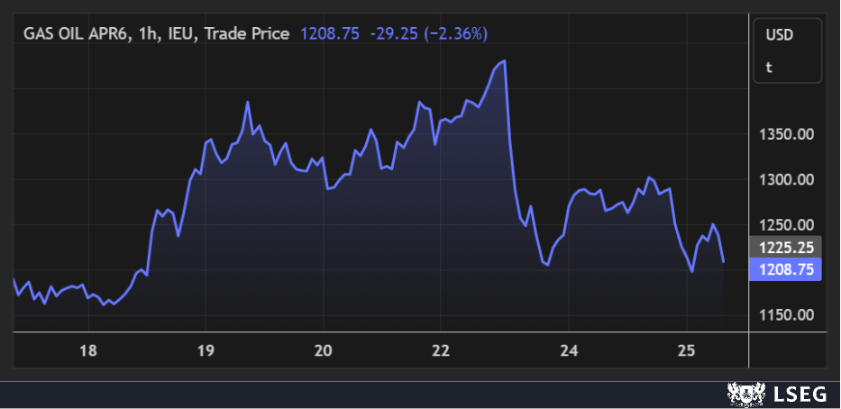The width and height of the screenshot is (841, 409).
Task: Select the 20 date marker on time axis
Action: (x=323, y=350)
